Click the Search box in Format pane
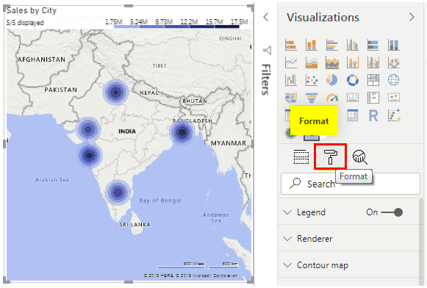This screenshot has width=427, height=288. click(351, 184)
